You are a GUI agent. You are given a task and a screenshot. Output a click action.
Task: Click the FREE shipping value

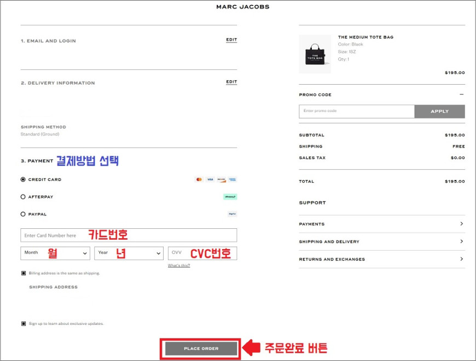tap(458, 146)
